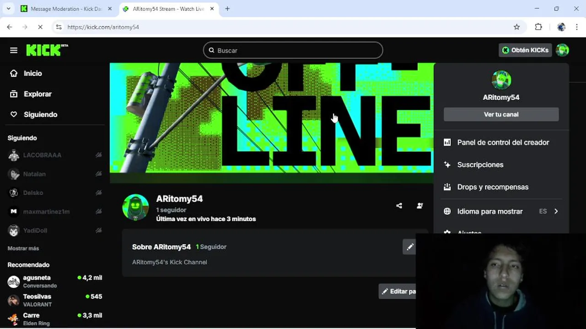Click Natalan channel avatar
The width and height of the screenshot is (586, 329).
[x=14, y=174]
